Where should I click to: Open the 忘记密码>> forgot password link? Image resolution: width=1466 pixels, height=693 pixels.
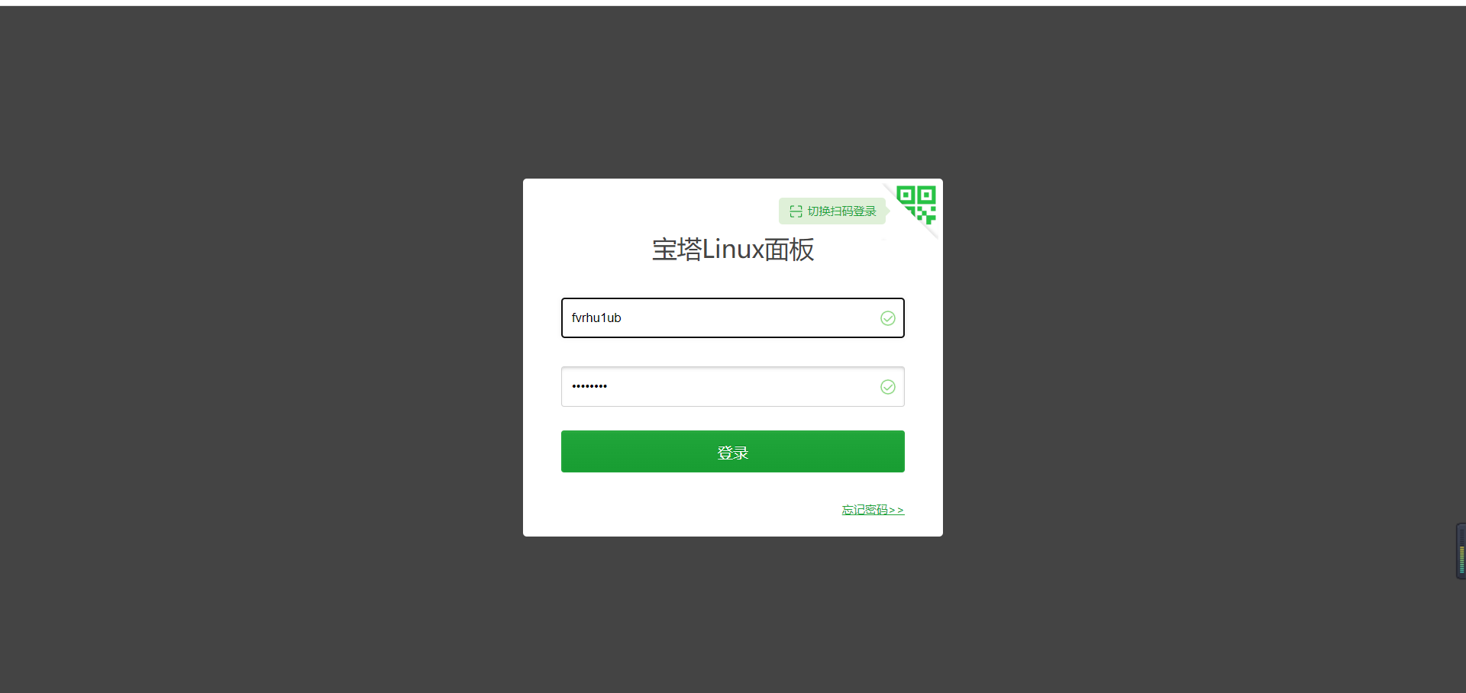[x=873, y=510]
